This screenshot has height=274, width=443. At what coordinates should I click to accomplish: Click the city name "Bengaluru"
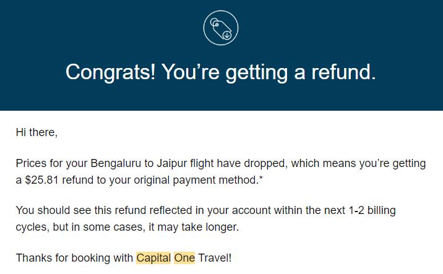116,163
